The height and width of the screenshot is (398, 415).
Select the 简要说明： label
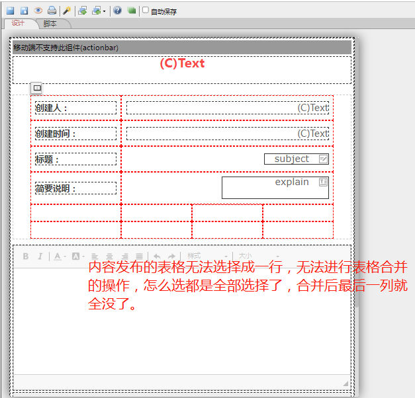pyautogui.click(x=75, y=188)
